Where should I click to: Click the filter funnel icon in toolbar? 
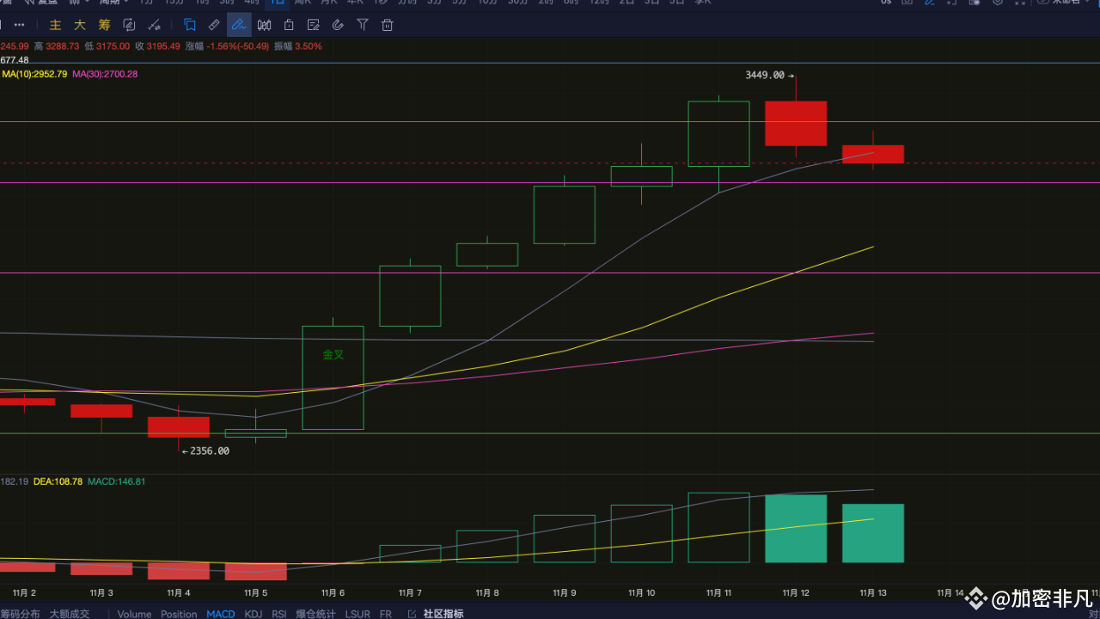coord(362,25)
